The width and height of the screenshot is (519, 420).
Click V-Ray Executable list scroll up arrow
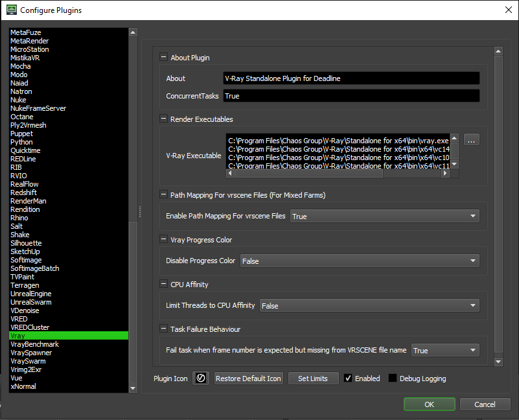coord(454,138)
